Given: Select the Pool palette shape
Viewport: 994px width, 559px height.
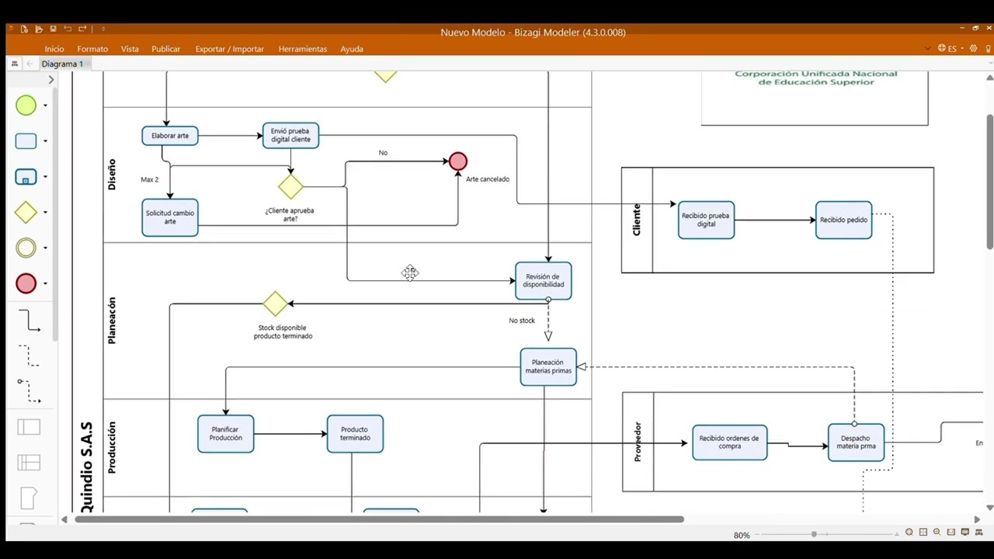Looking at the screenshot, I should [29, 427].
